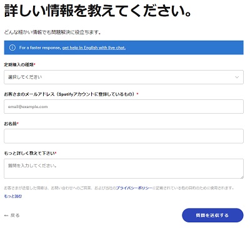Open the 定期購入の種類 dropdown
The width and height of the screenshot is (250, 228).
[x=124, y=77]
